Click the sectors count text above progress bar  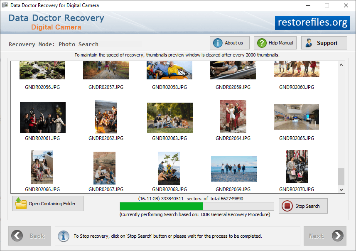click(191, 199)
